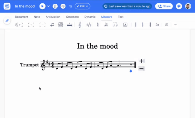195x118 pixels.
Task: Click the plus button beside the staff
Action: (141, 61)
